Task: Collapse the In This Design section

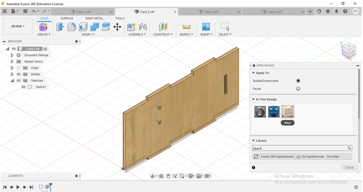Action: (254, 99)
